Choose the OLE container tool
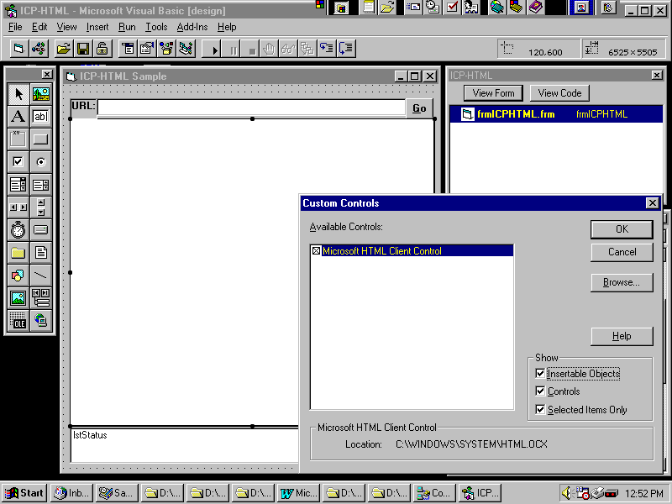 (x=18, y=320)
